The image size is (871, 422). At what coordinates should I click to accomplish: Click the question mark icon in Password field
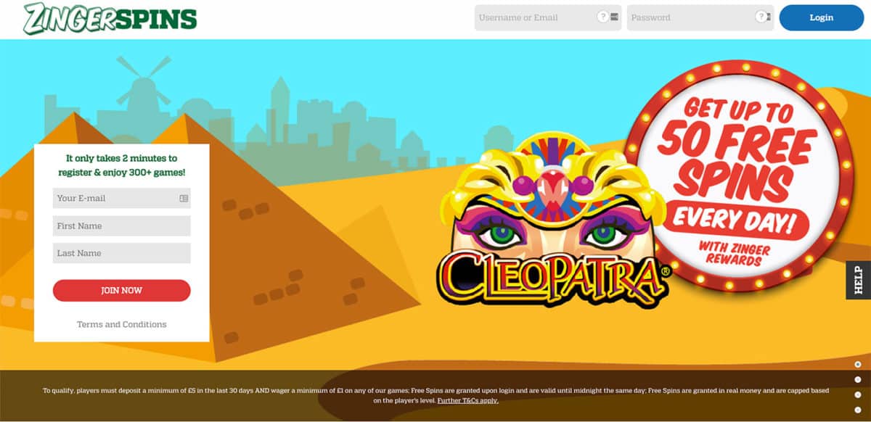pyautogui.click(x=760, y=17)
